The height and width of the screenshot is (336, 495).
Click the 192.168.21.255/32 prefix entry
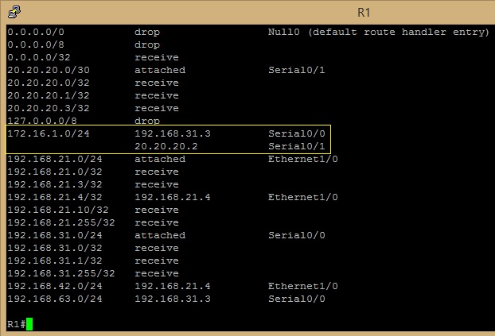[61, 222]
